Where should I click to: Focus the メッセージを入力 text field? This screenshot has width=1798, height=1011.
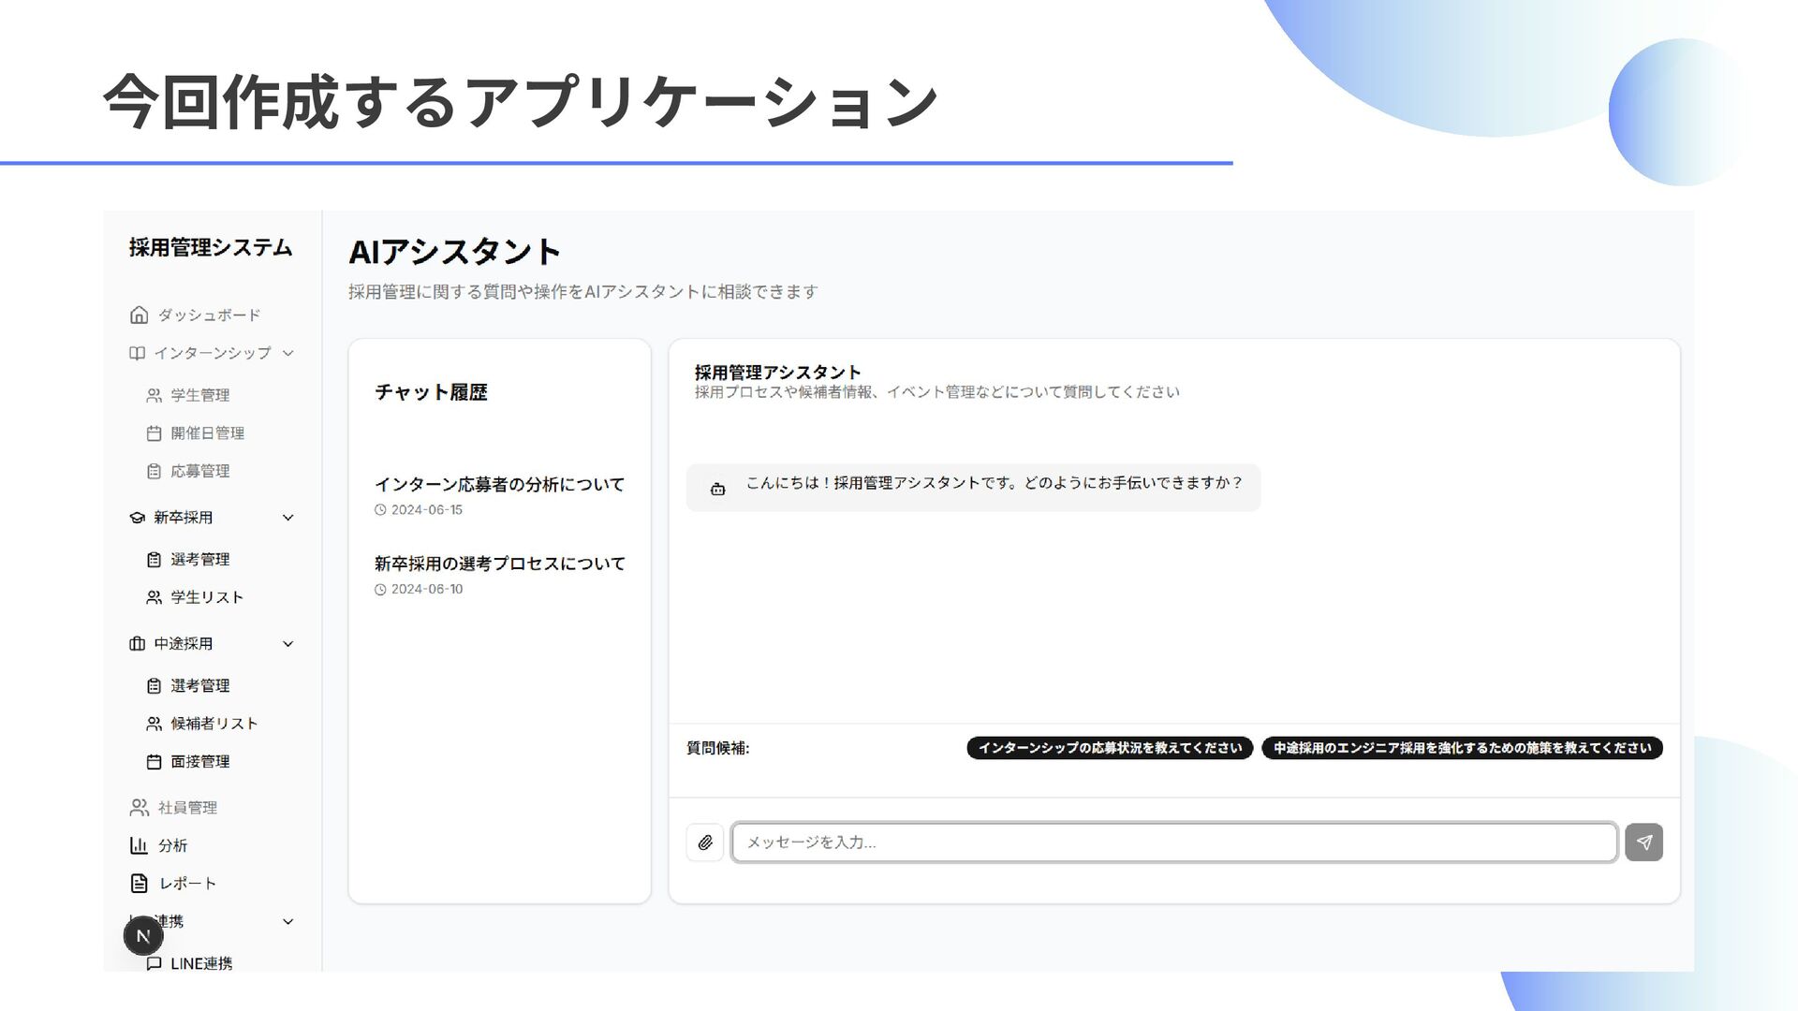(x=1174, y=842)
